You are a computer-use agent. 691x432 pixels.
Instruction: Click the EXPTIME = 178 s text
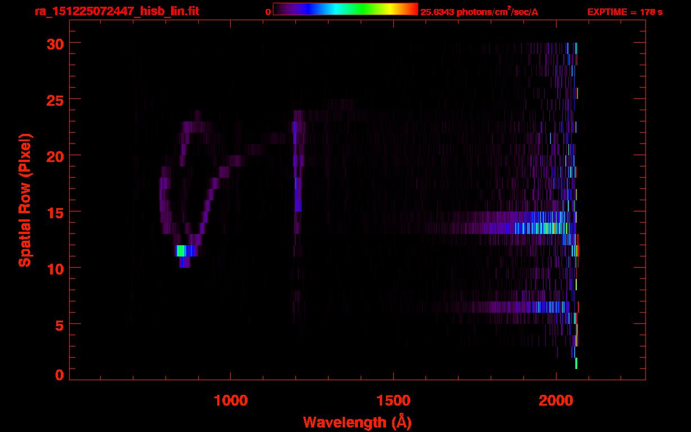(x=625, y=12)
